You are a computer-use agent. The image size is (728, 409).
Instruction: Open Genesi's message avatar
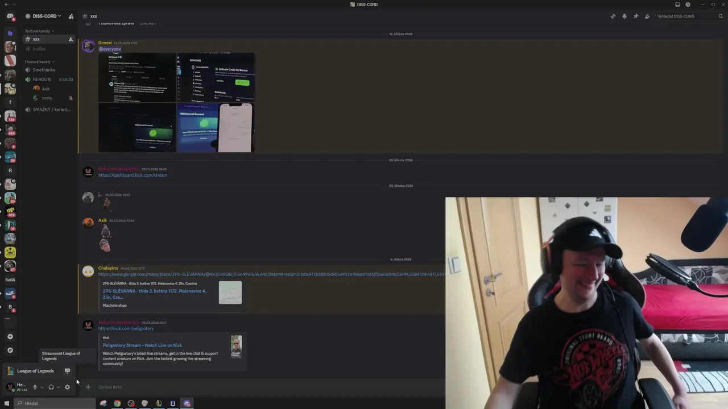pos(88,47)
